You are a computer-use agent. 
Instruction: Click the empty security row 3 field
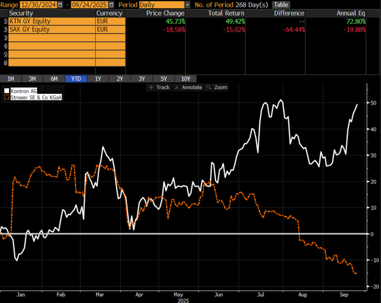point(49,37)
